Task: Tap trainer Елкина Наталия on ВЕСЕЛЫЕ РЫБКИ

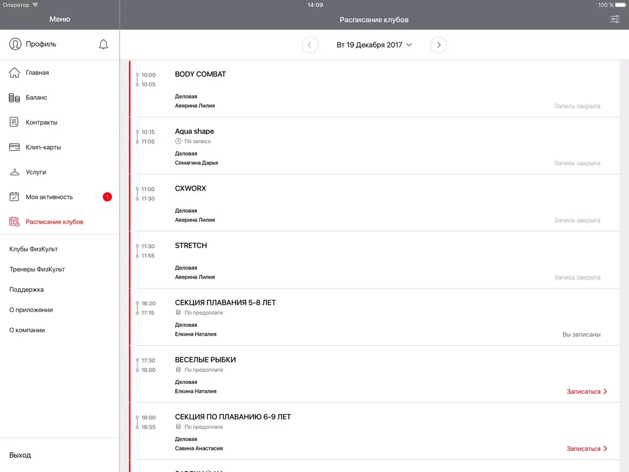Action: coord(196,391)
